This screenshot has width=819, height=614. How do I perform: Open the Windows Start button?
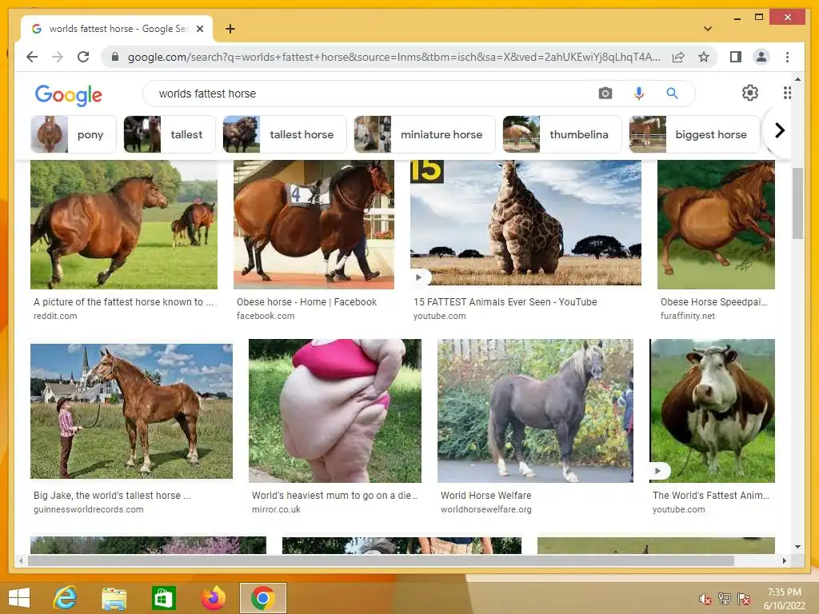[19, 598]
